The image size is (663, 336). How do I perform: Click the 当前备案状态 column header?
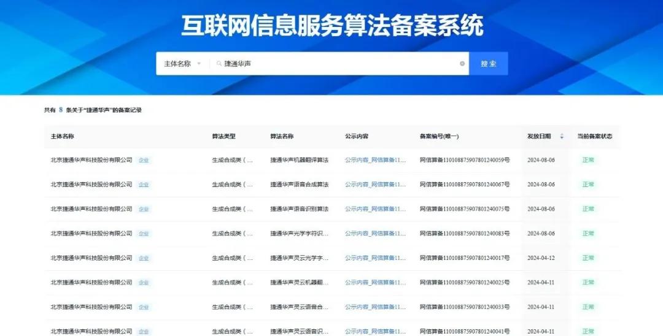594,136
